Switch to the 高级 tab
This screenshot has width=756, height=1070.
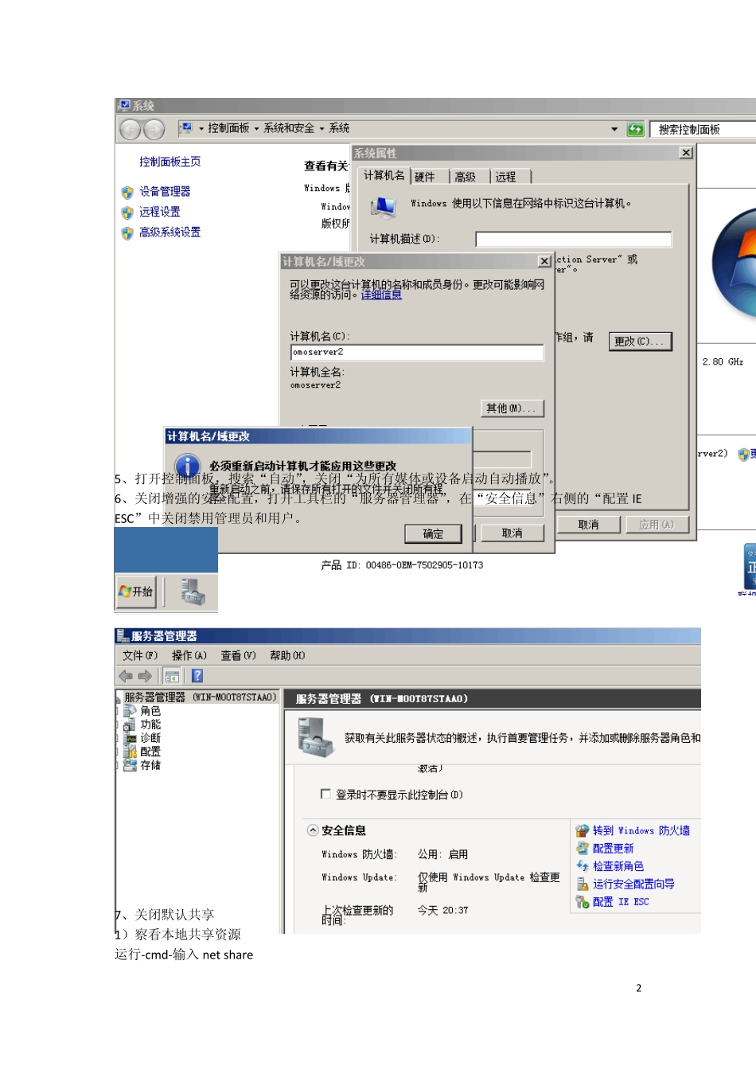(x=466, y=177)
